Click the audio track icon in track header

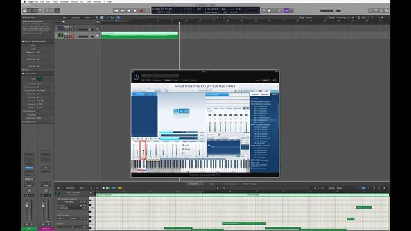tap(60, 28)
